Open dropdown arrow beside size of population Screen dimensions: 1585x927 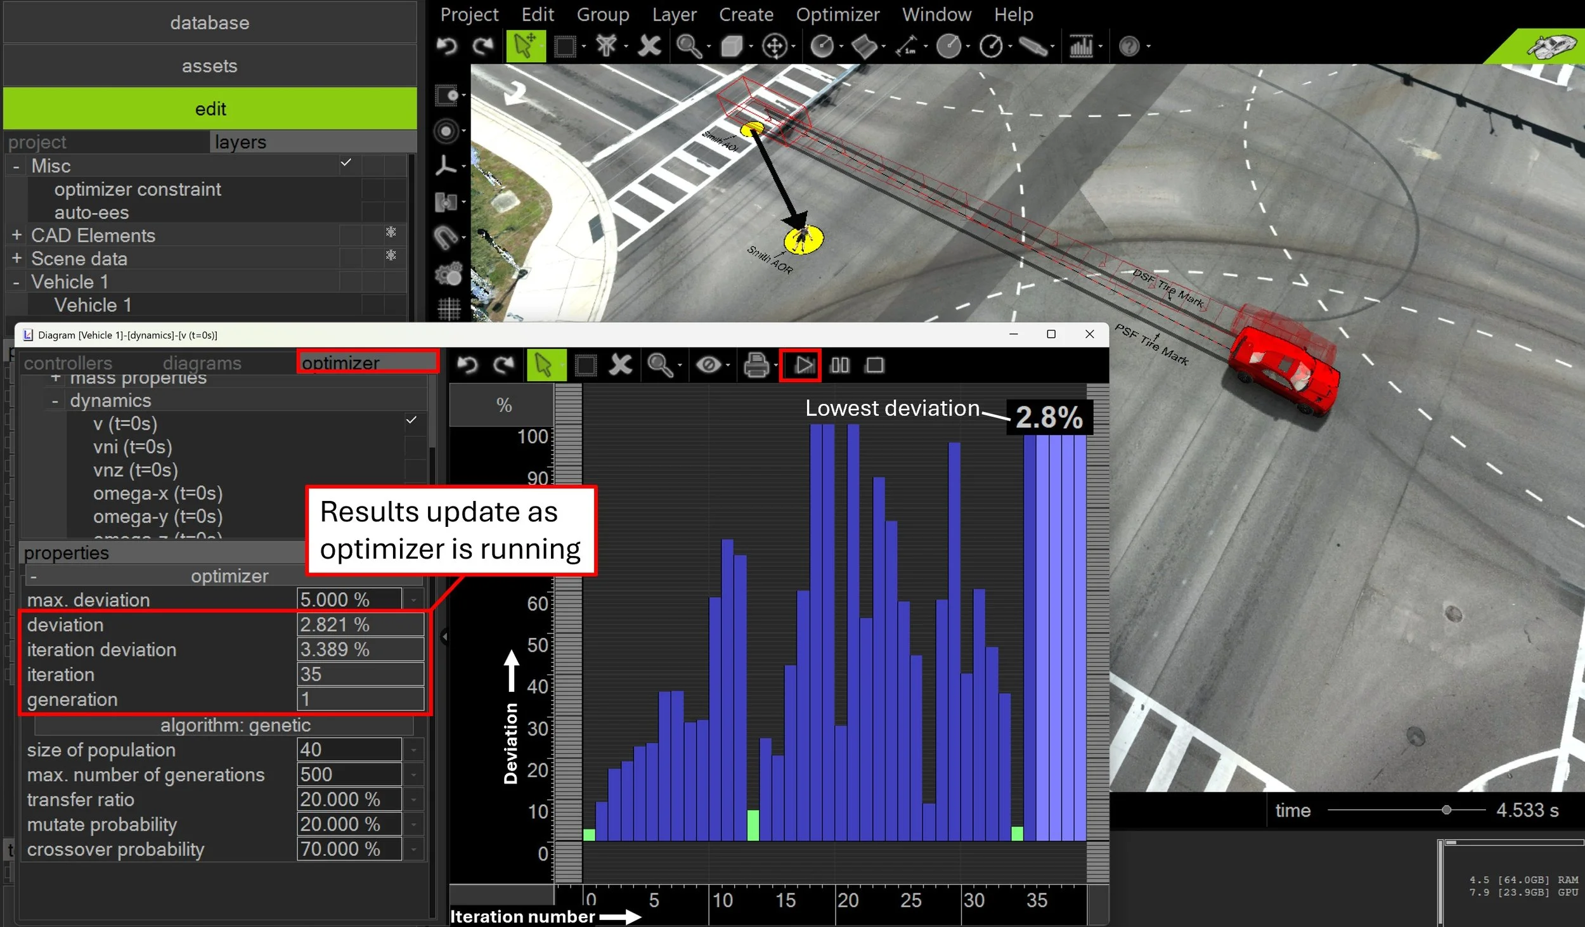(x=413, y=750)
